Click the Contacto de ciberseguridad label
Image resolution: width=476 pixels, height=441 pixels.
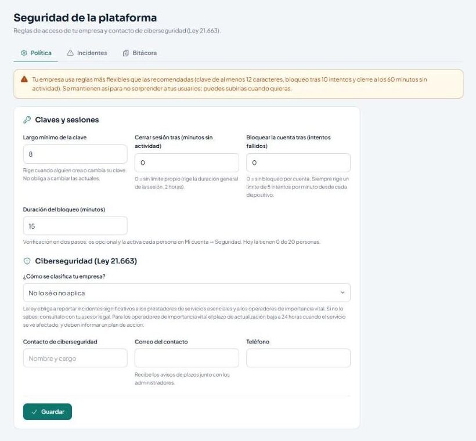[60, 342]
